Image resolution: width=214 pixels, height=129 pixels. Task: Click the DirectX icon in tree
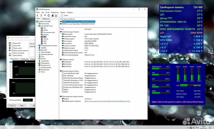(x=40, y=59)
